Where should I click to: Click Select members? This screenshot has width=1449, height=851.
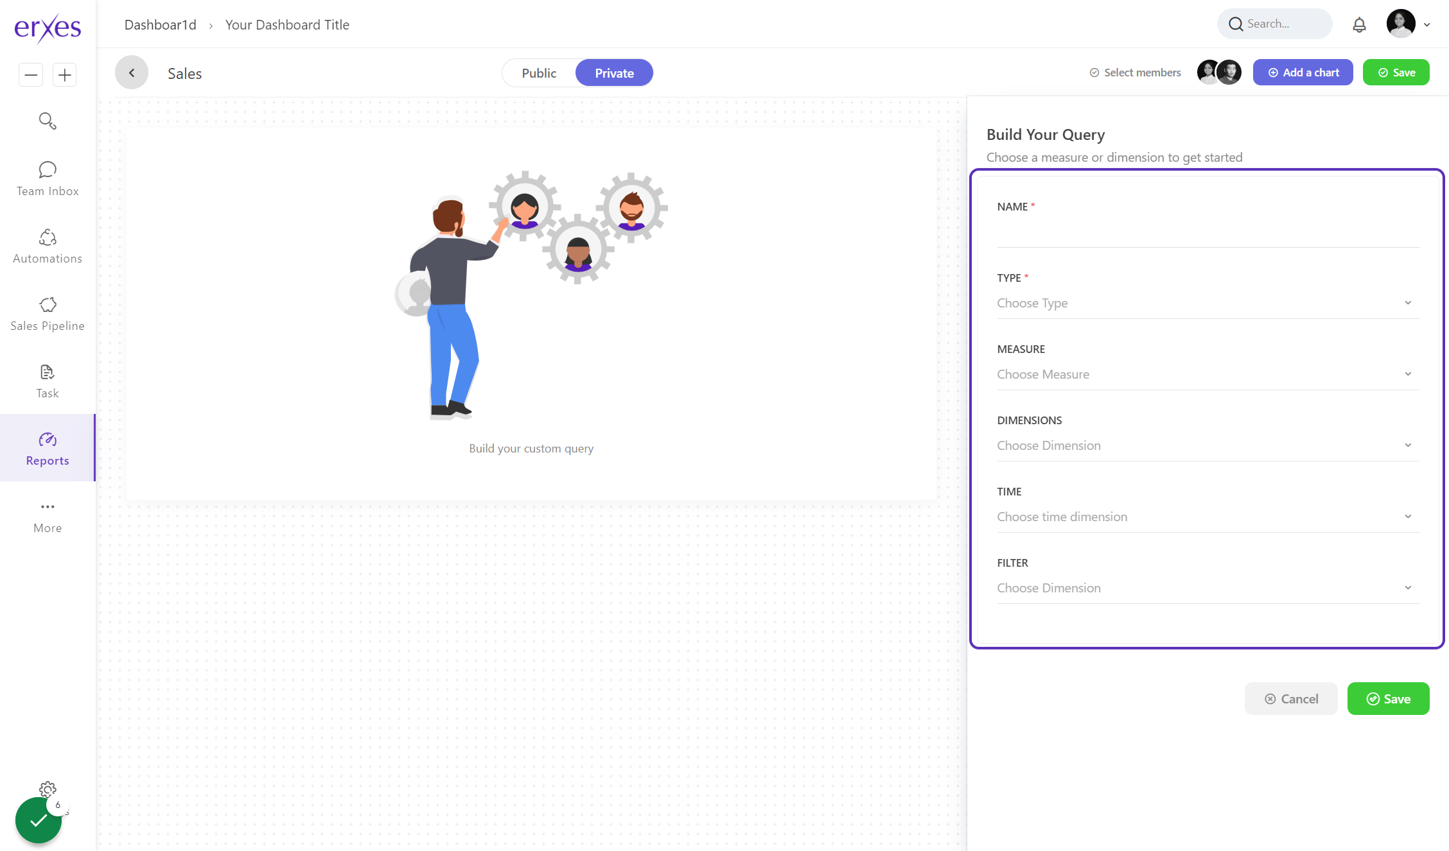point(1135,73)
